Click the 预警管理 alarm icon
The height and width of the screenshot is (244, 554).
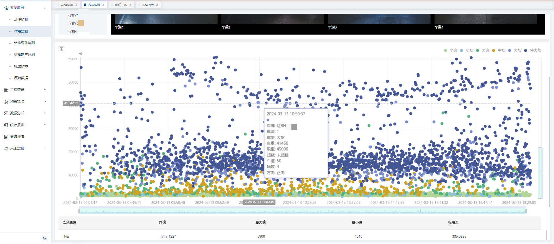[x=6, y=102]
